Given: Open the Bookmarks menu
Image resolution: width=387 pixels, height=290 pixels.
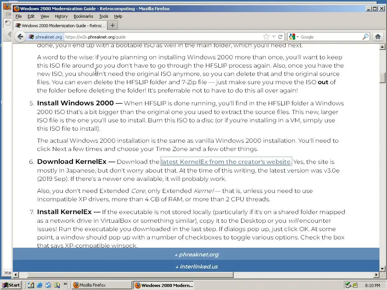Looking at the screenshot, I should [x=84, y=16].
